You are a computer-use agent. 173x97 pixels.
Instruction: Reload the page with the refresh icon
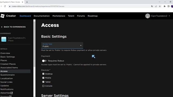point(5,6)
